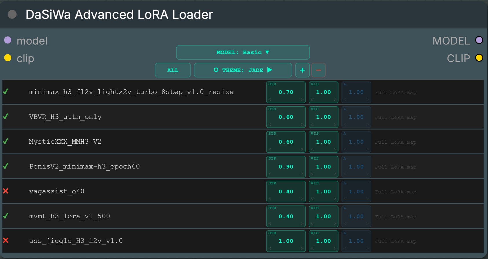Image resolution: width=488 pixels, height=259 pixels.
Task: Disable the MysticXXX_MMH3-V2 LoRA checkmark
Action: point(6,141)
